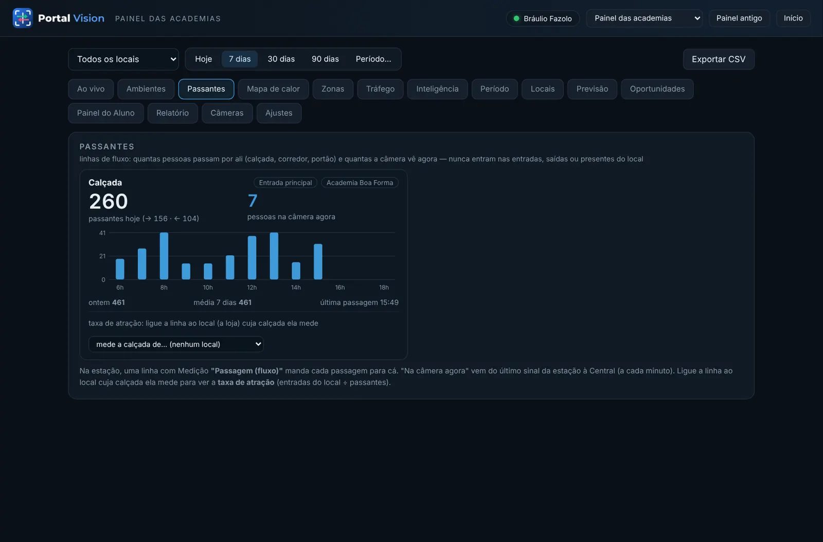Open the Painel do Aluno tab
Screen dimensions: 823x542
click(106, 113)
